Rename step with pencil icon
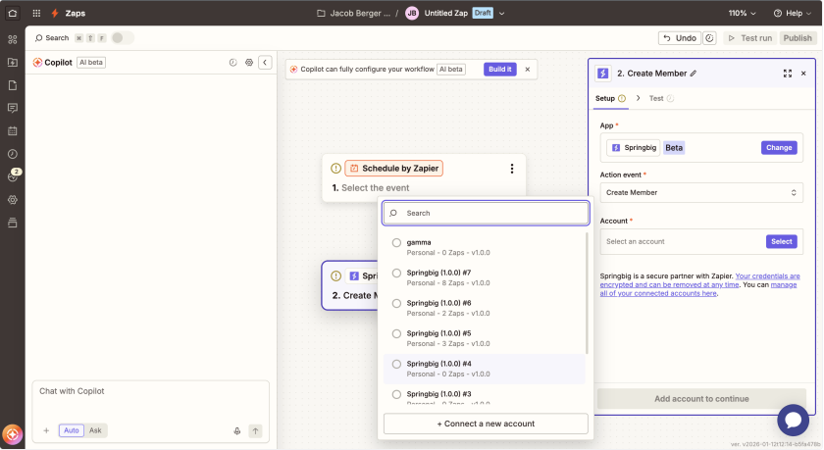This screenshot has height=450, width=824. pos(694,74)
